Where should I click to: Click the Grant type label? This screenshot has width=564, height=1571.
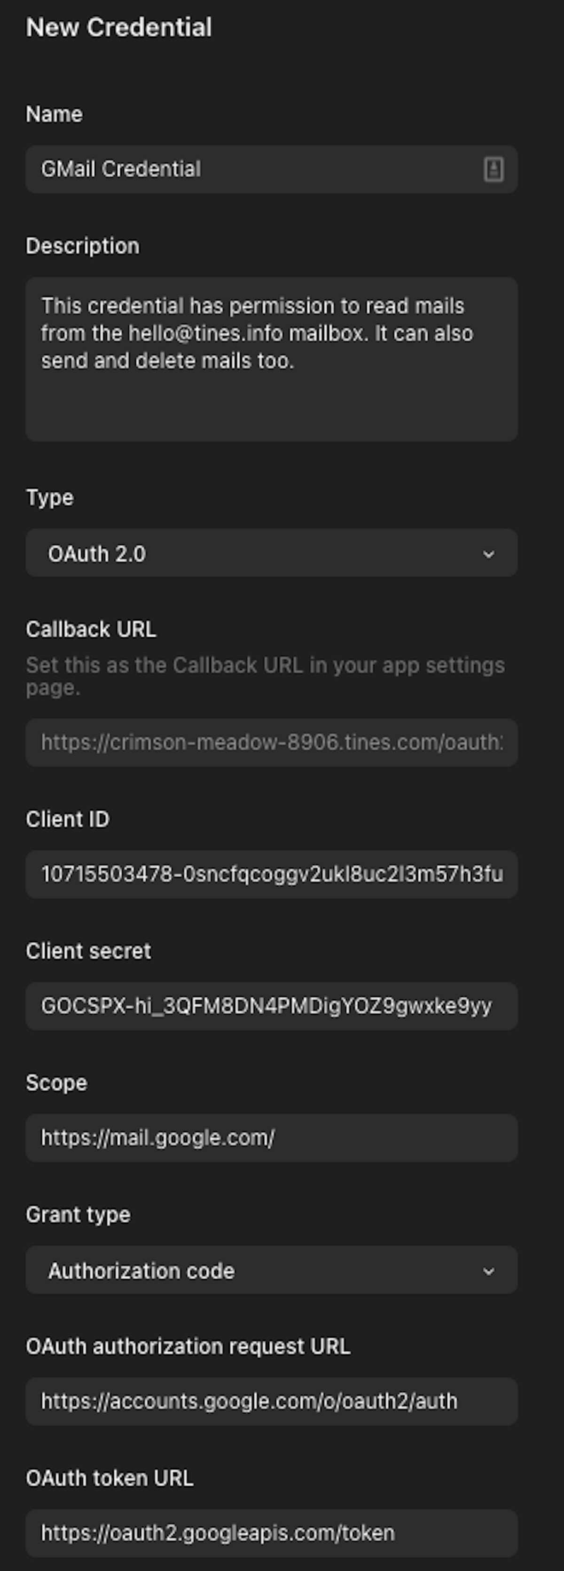point(78,1214)
